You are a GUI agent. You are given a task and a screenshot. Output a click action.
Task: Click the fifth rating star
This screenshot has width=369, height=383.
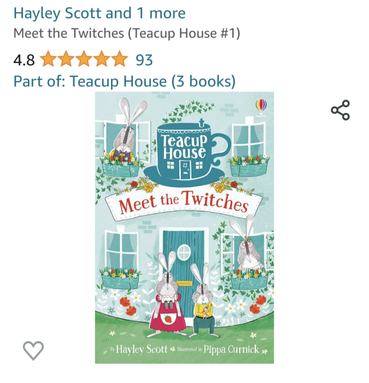click(119, 59)
